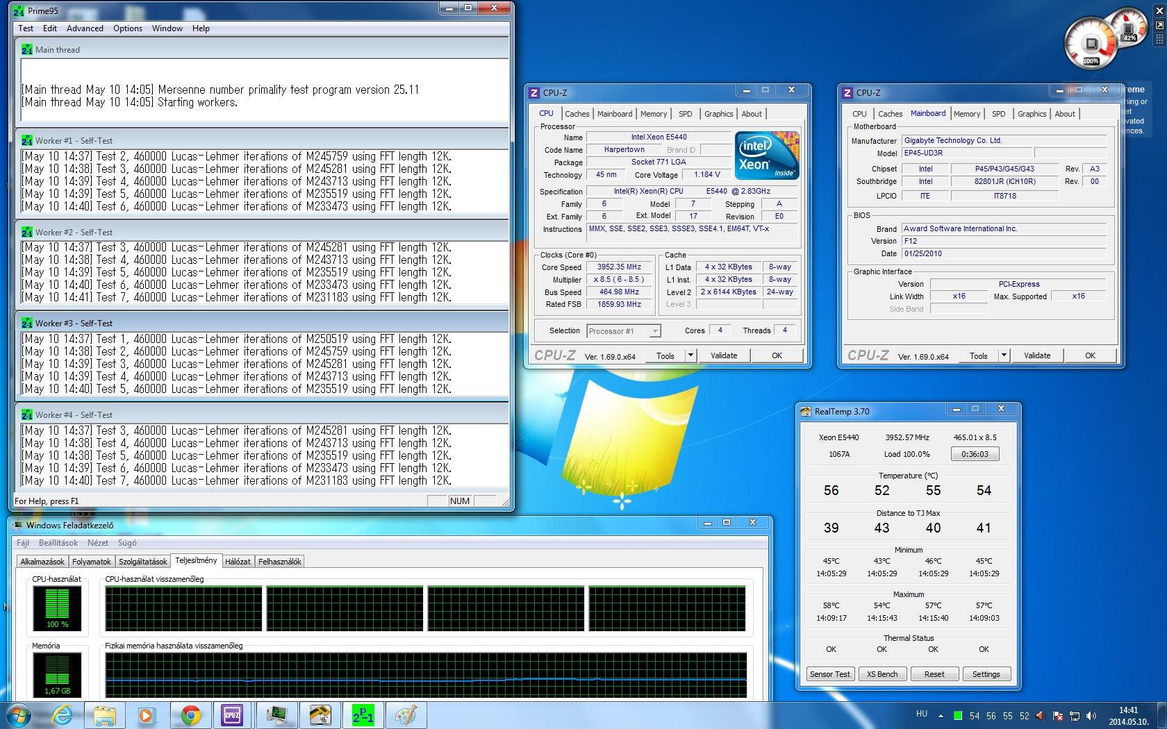Click the Google Chrome taskbar icon

pos(191,715)
